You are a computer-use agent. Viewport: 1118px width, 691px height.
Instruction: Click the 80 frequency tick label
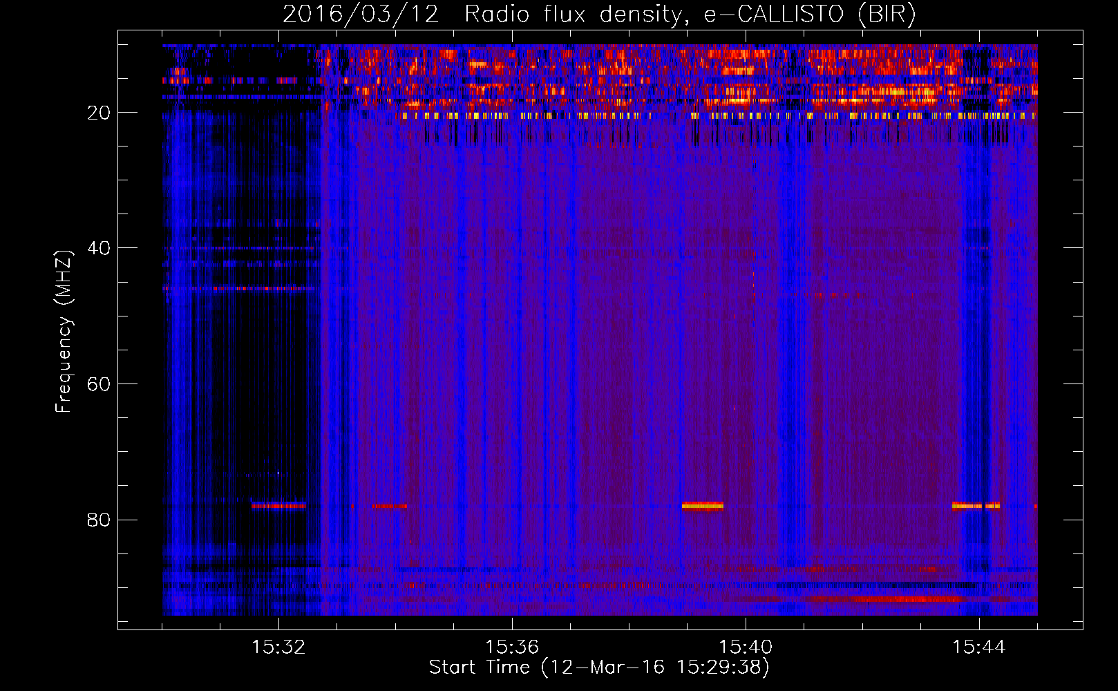click(x=99, y=520)
